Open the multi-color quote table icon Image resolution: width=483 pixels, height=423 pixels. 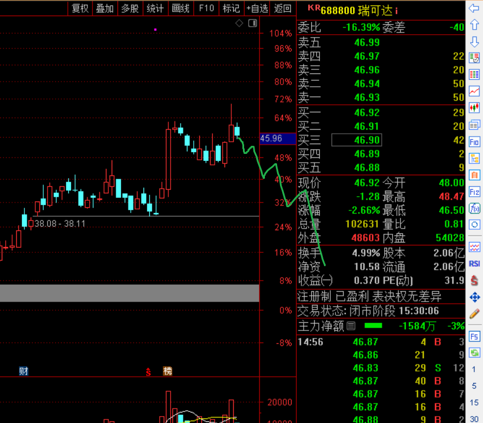(474, 75)
